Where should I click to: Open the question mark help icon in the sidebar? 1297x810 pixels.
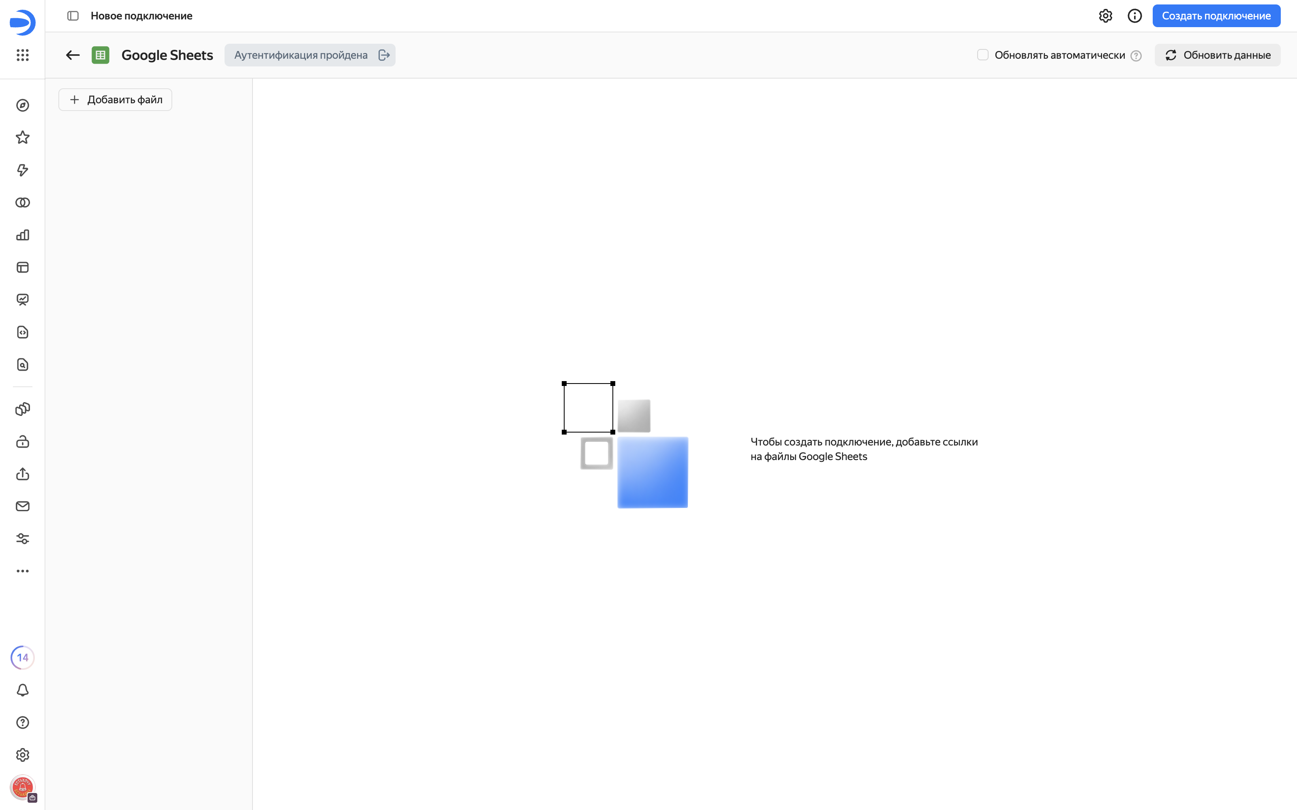point(23,723)
